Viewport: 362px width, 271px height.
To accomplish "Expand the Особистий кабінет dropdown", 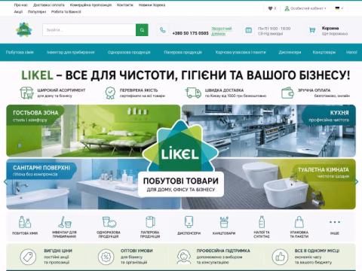I will (305, 8).
